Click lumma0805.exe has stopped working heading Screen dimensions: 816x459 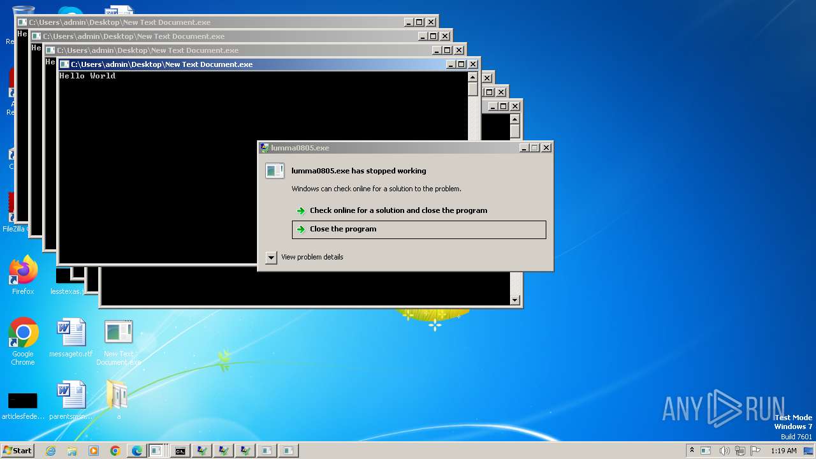(x=359, y=171)
